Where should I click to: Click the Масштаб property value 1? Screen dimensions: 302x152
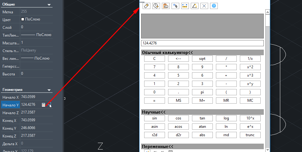pyautogui.click(x=22, y=42)
